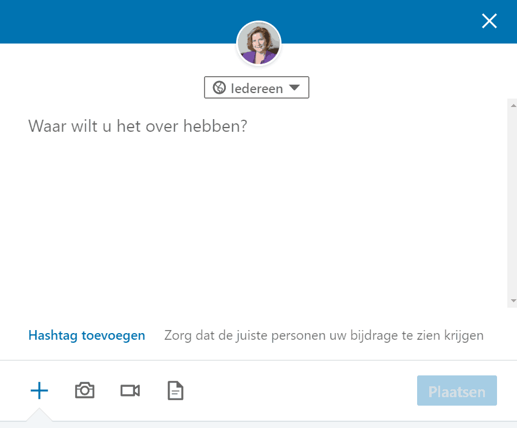Add a video with camcorder icon
The width and height of the screenshot is (517, 428).
pyautogui.click(x=130, y=391)
